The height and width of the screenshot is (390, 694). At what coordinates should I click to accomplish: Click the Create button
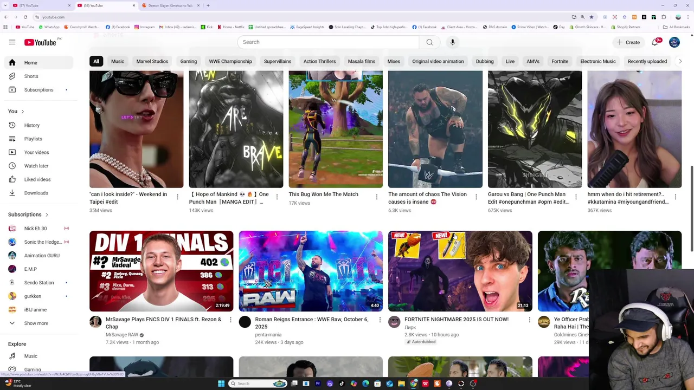(628, 42)
